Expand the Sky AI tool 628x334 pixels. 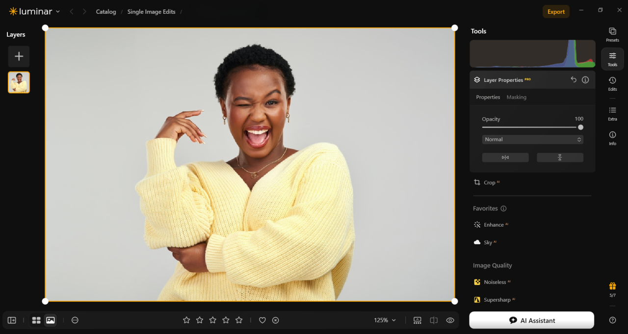(x=485, y=242)
